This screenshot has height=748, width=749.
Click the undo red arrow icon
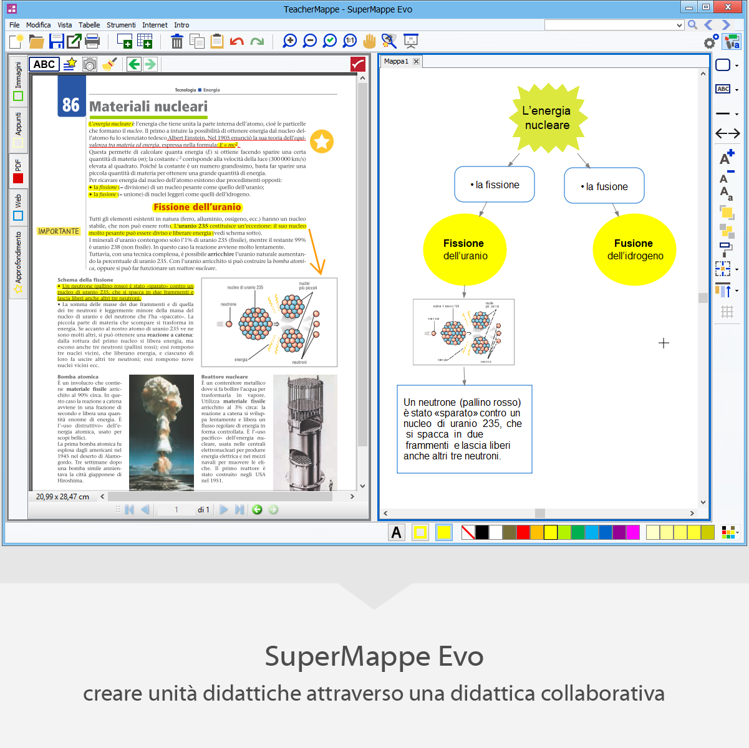237,42
